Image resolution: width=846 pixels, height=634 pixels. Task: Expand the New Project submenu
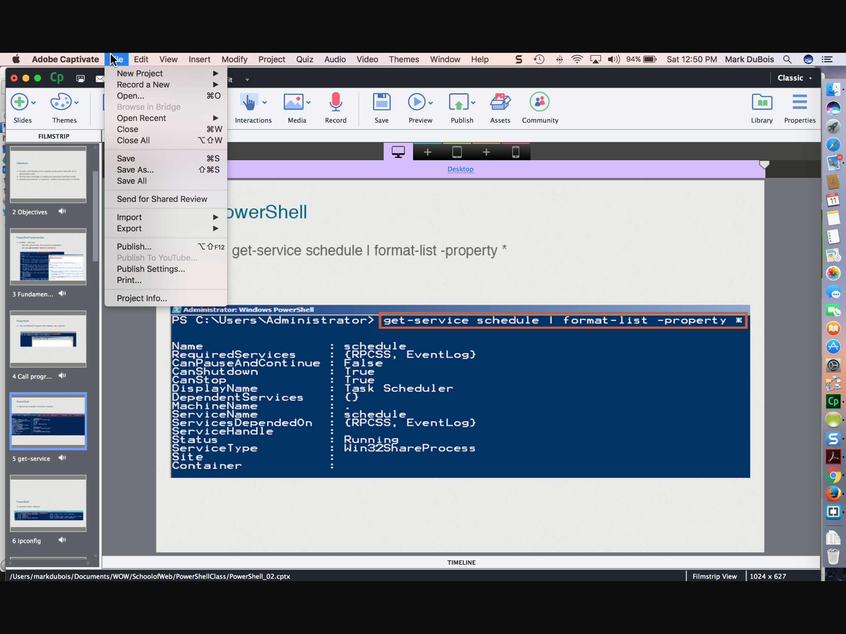(x=166, y=73)
